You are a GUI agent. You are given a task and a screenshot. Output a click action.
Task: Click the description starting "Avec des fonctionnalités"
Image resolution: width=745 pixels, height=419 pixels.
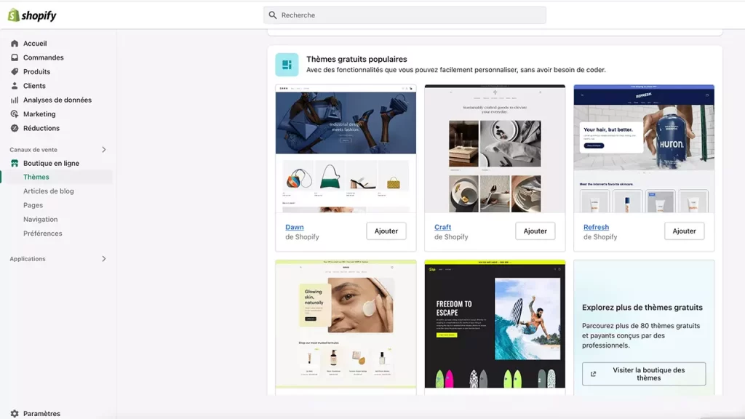point(456,70)
